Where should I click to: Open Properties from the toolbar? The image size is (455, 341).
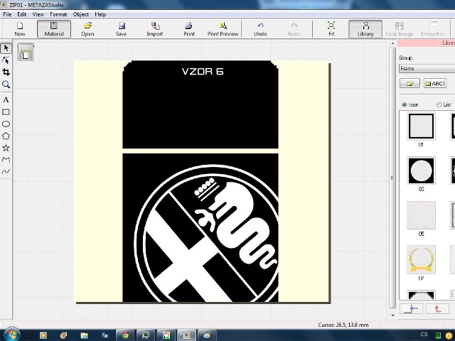[433, 29]
